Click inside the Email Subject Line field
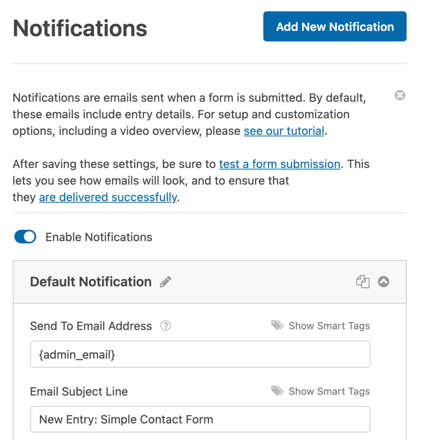Screen dimensions: 421x440 point(200,419)
